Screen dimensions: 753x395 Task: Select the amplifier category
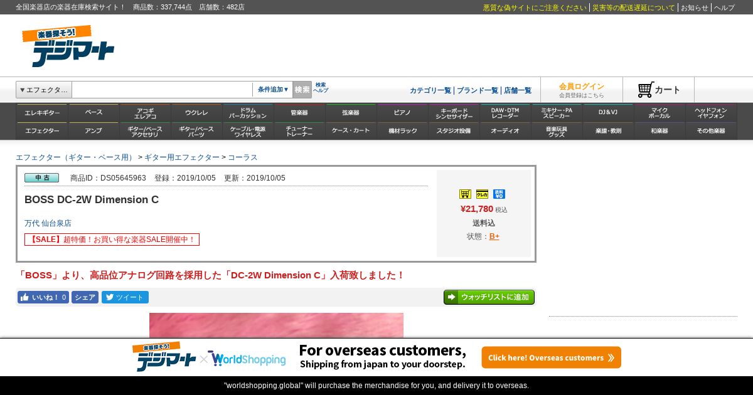[x=93, y=131]
